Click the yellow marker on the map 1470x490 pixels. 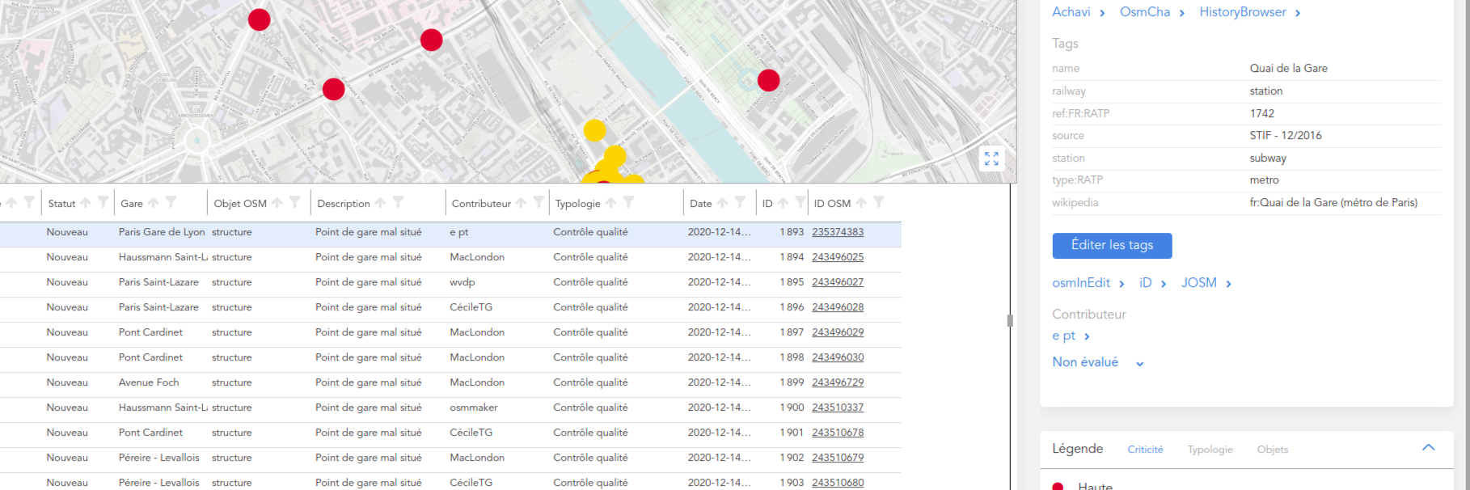[594, 130]
